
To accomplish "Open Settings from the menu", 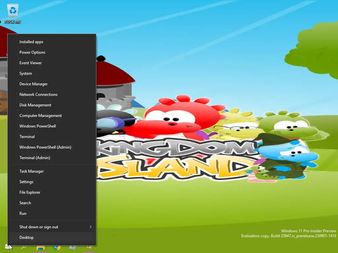I will (x=52, y=182).
